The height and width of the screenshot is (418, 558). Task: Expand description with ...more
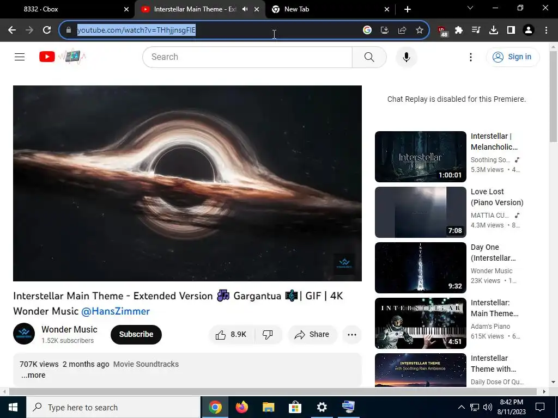[x=33, y=376]
